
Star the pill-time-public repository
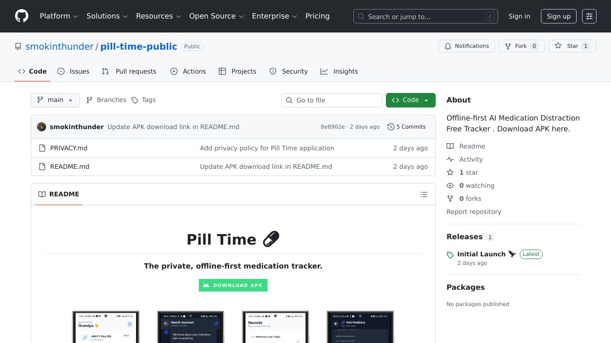tap(573, 46)
